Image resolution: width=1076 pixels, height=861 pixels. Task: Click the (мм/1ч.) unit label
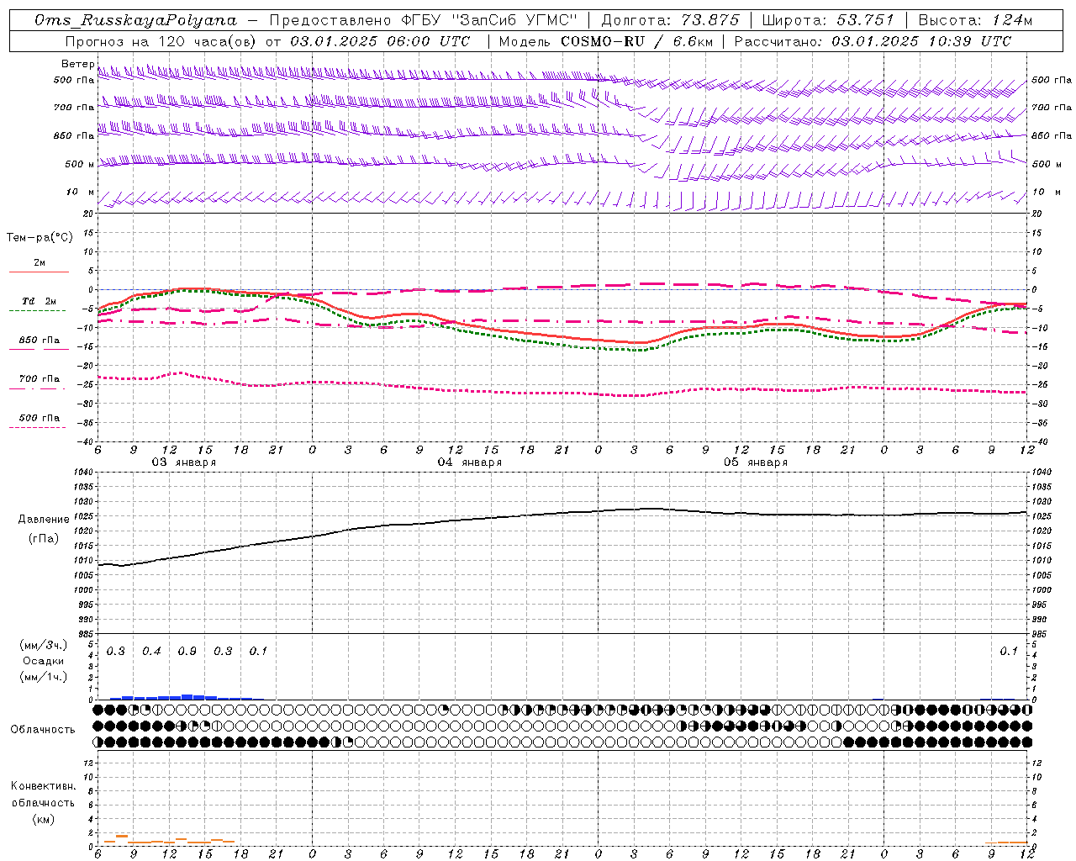coord(44,677)
